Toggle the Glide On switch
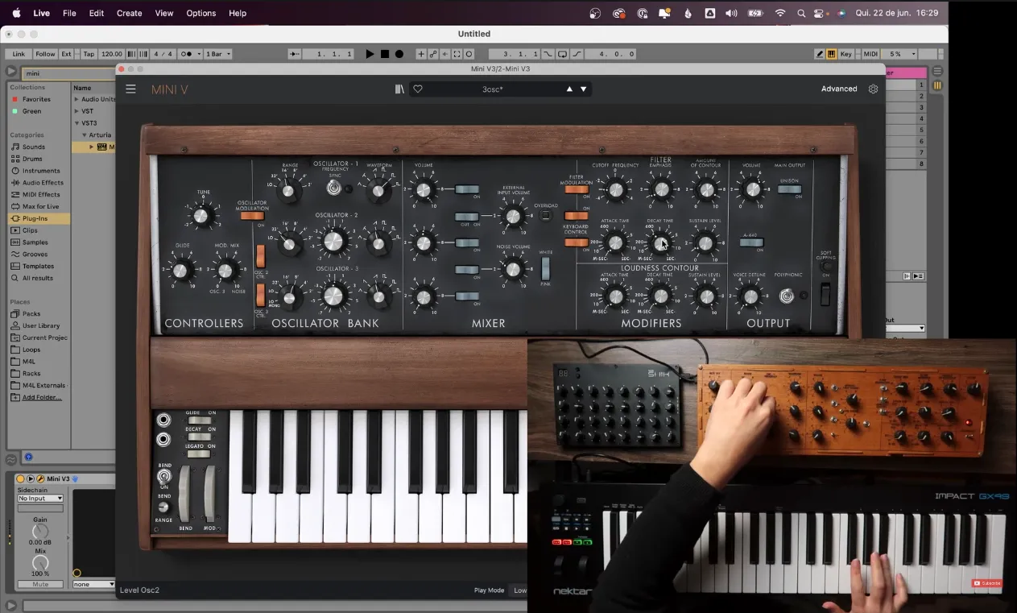 pos(198,420)
